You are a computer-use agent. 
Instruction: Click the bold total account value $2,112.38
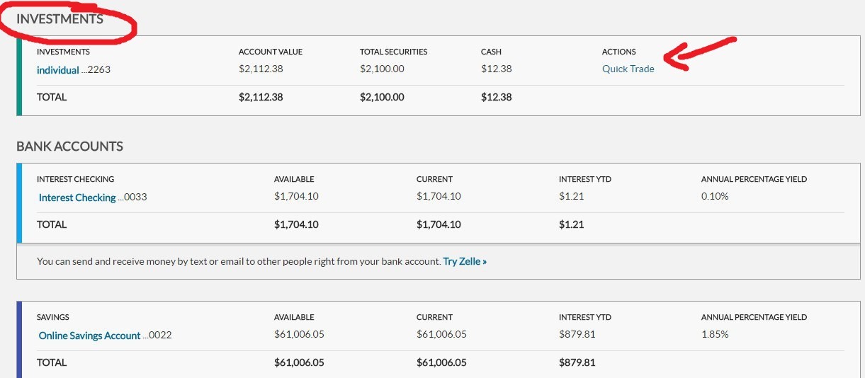(x=261, y=97)
